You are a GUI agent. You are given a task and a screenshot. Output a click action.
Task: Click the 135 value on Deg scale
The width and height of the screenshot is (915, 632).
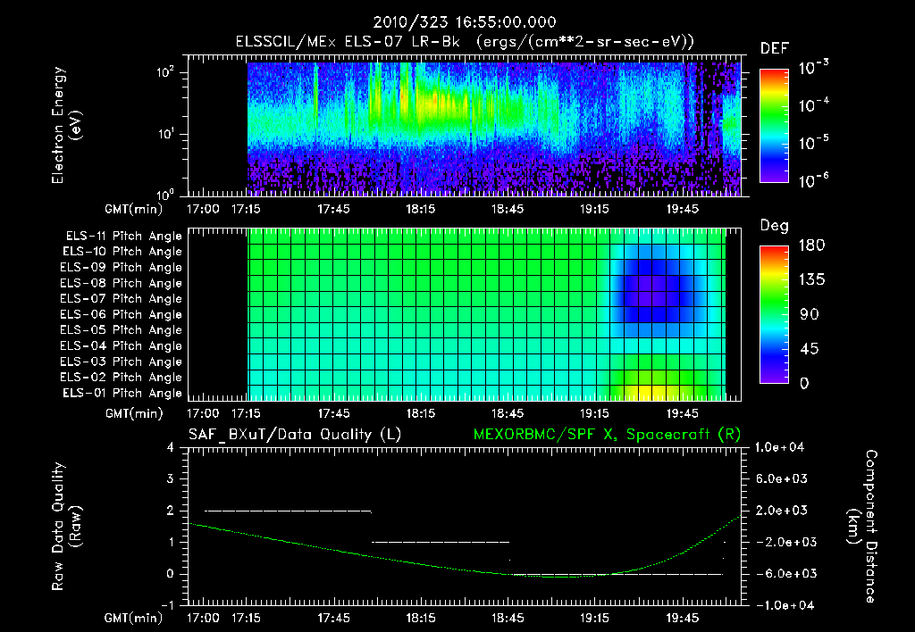coord(811,279)
